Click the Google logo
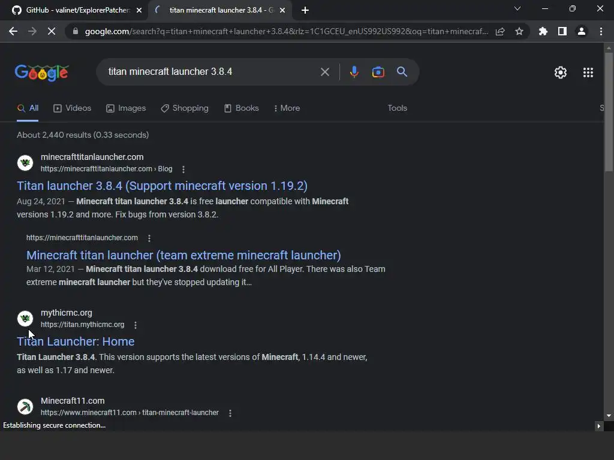 pos(41,72)
